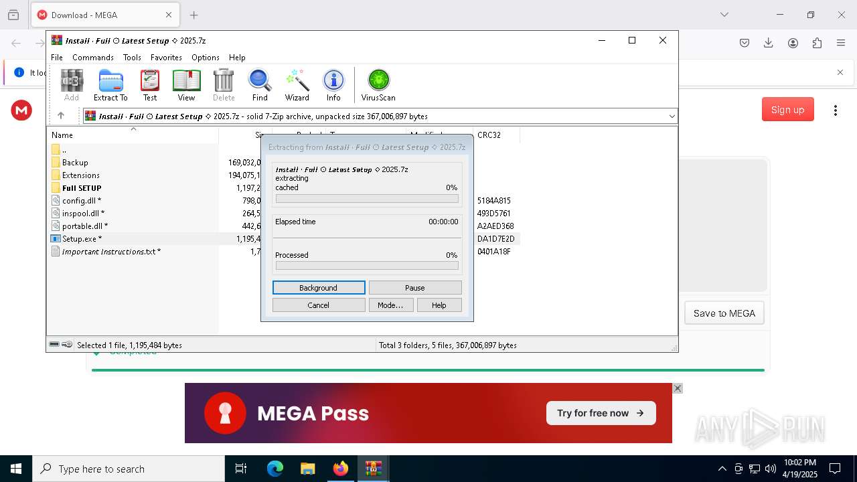
Task: Open Task View on the taskbar
Action: click(241, 469)
